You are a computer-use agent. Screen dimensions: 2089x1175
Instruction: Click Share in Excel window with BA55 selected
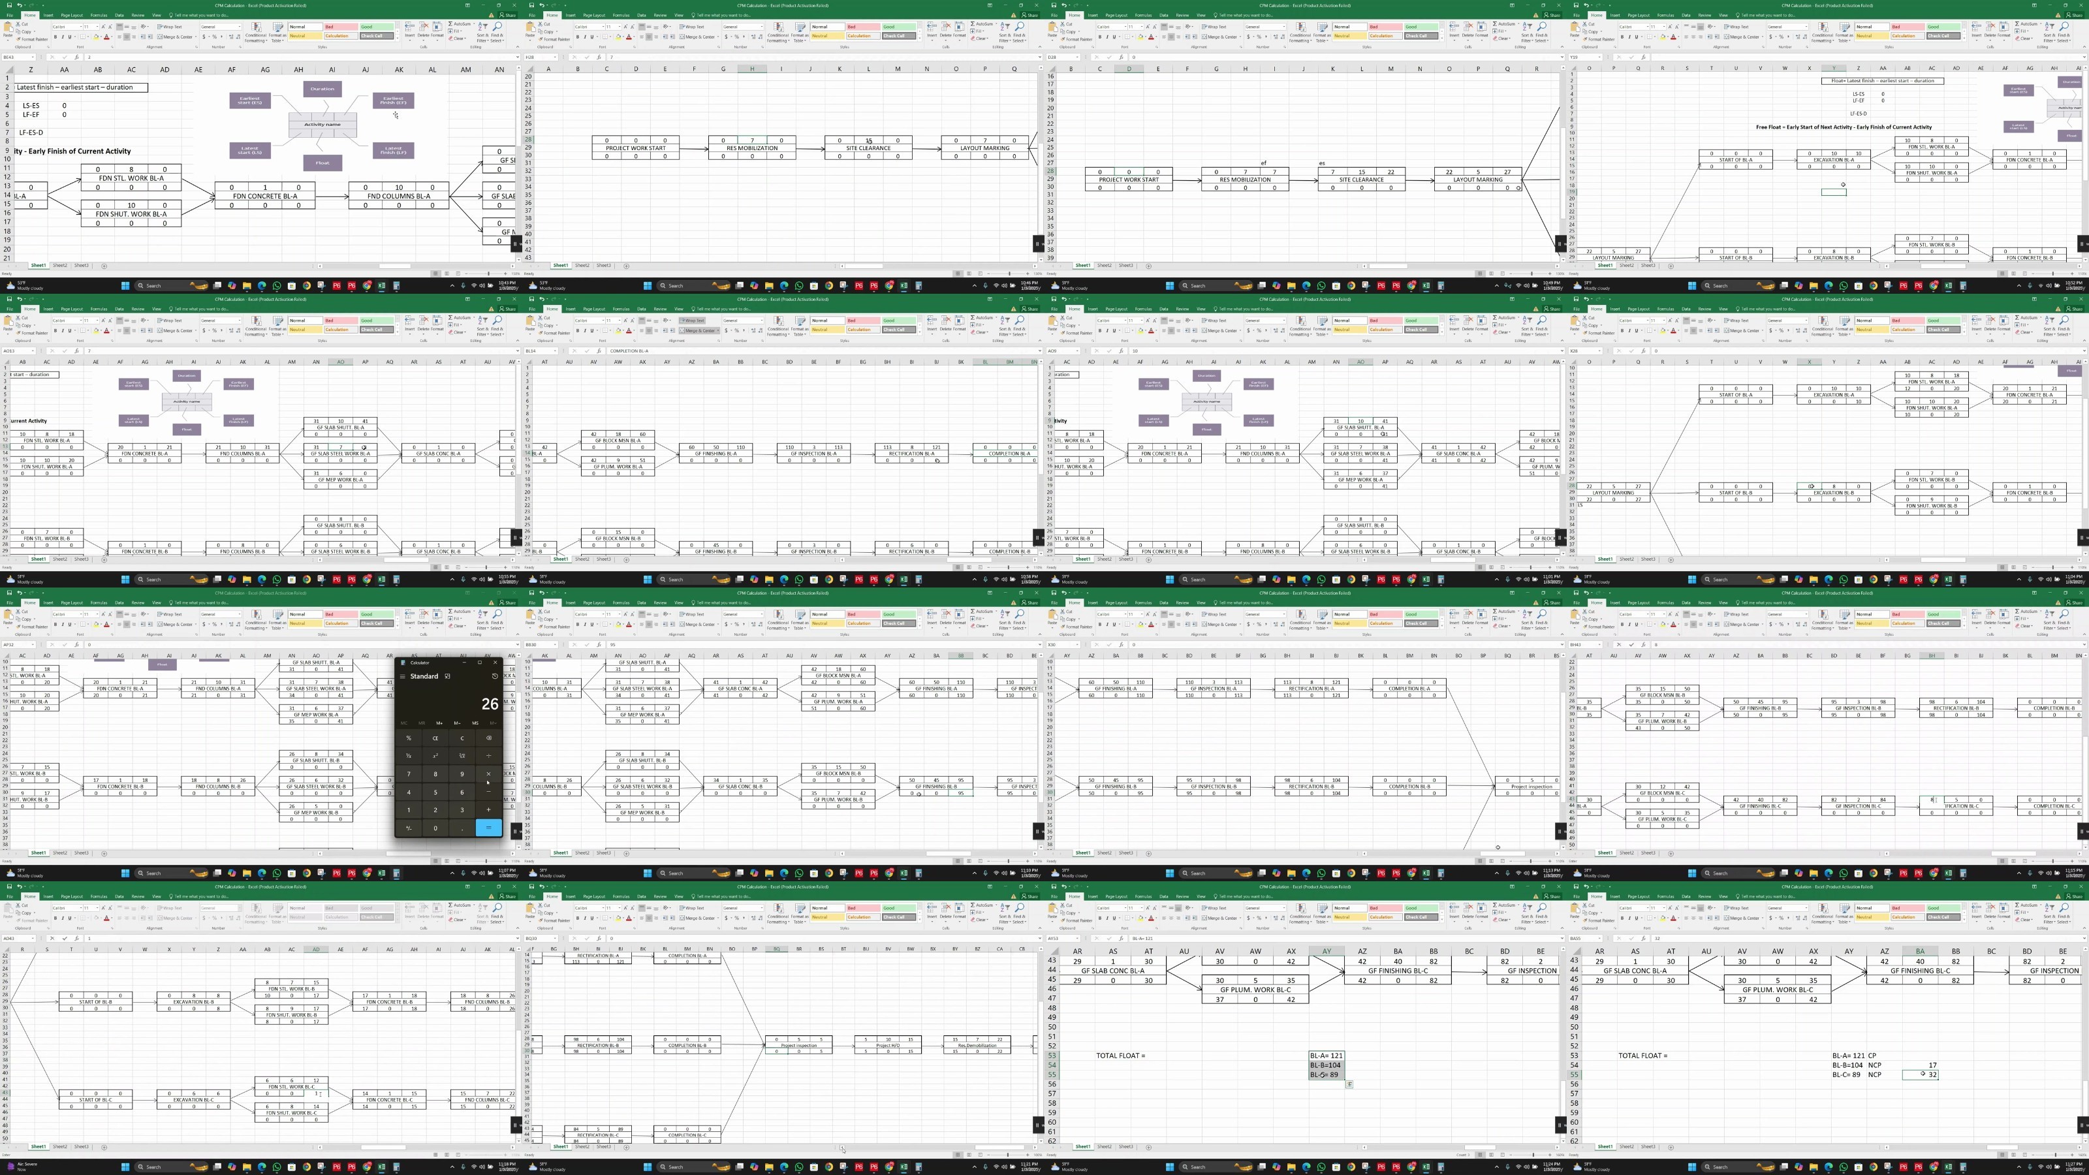[2075, 897]
